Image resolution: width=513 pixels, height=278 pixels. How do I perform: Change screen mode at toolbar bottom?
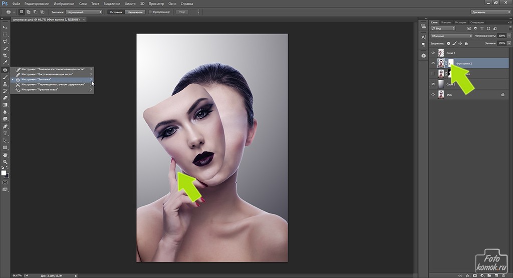click(x=5, y=190)
